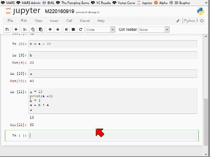Click notebook scrollbar up arrow
Screen dimensions: 210x157
(x=206, y=36)
